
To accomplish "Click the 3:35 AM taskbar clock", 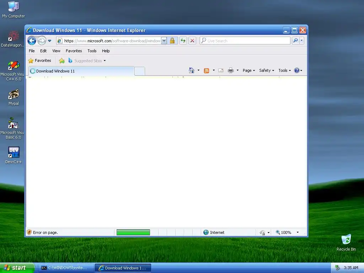I will click(351, 268).
